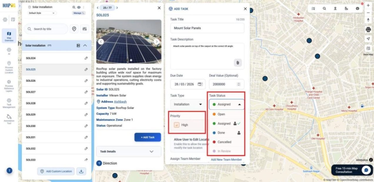This screenshot has width=374, height=182.
Task: Click the + Add Task button
Action: (148, 137)
